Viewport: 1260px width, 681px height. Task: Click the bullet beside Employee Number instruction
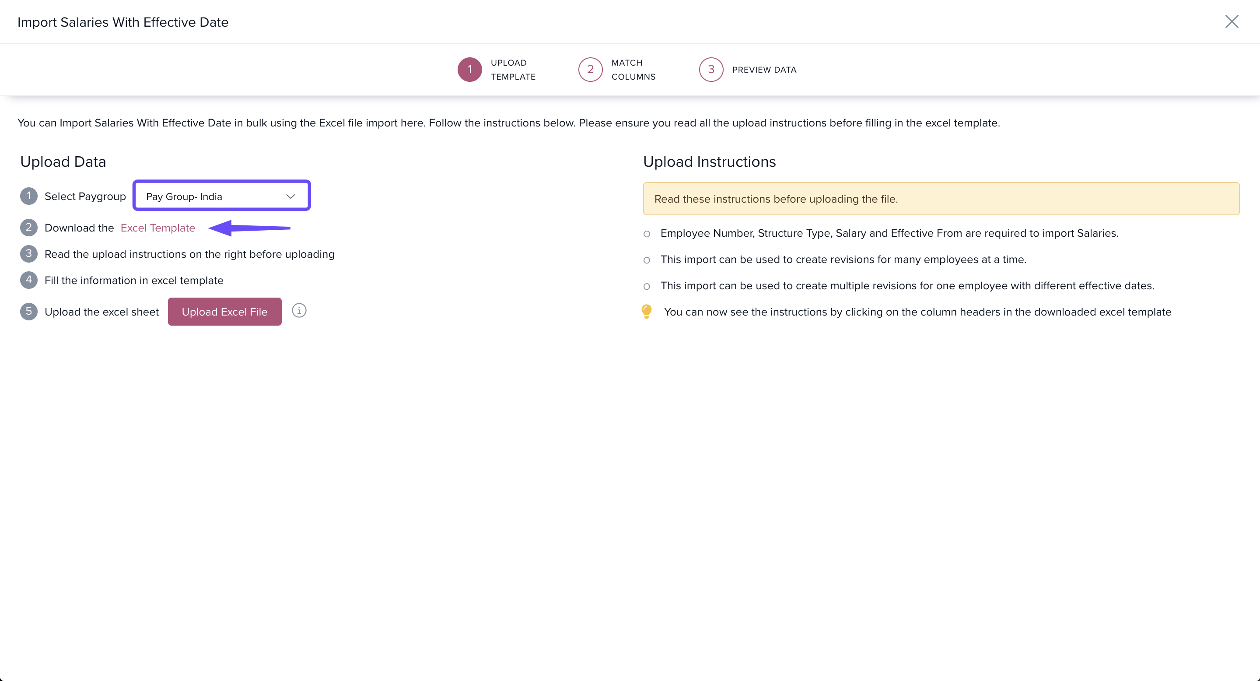647,234
